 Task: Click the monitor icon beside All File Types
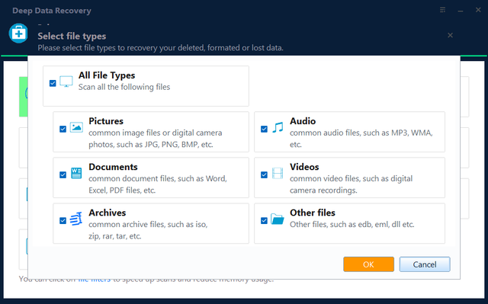coord(66,82)
